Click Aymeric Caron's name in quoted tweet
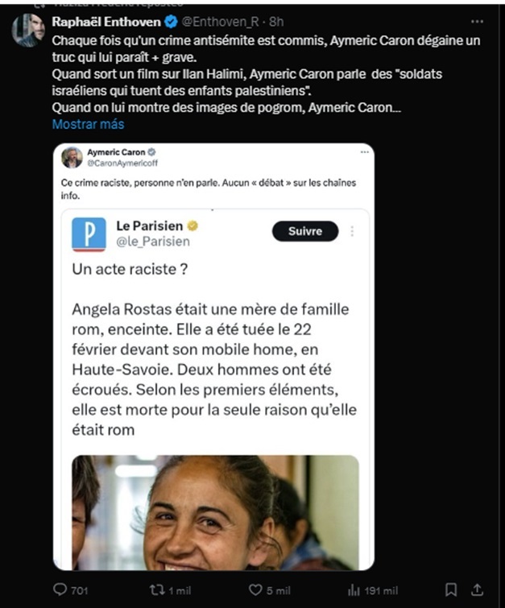Viewport: 505px width, 608px height. (x=115, y=151)
